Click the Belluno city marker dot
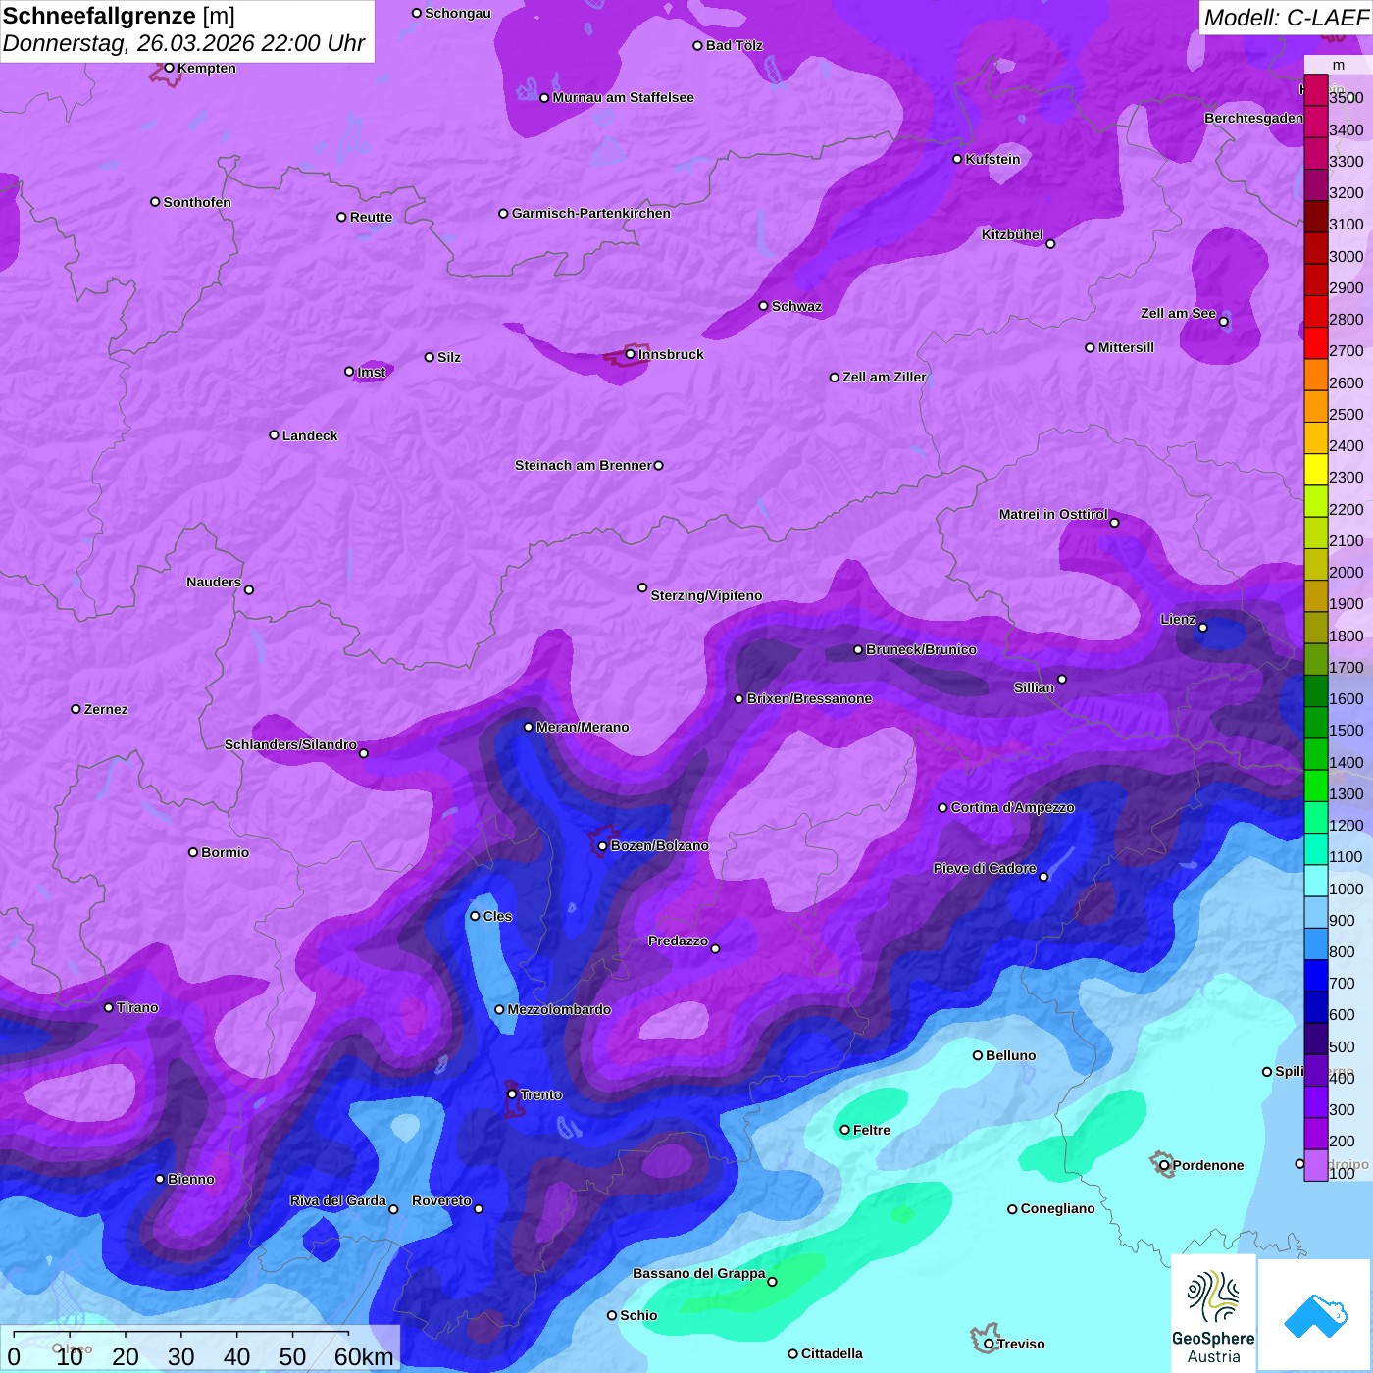1373x1373 pixels. 978,1055
